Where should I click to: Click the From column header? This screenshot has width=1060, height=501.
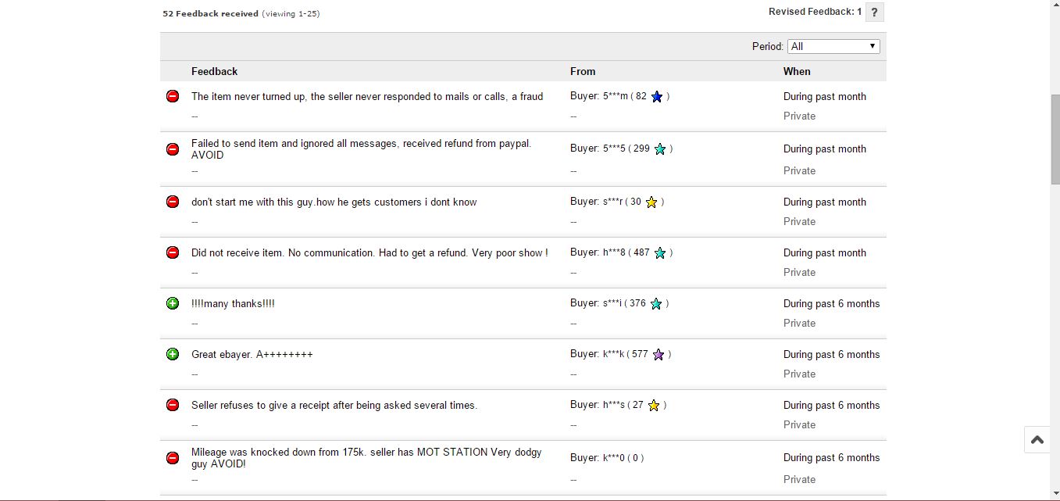(583, 71)
